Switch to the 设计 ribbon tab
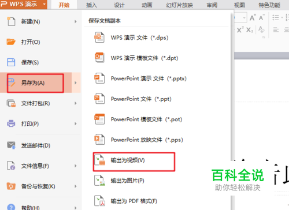 point(119,5)
